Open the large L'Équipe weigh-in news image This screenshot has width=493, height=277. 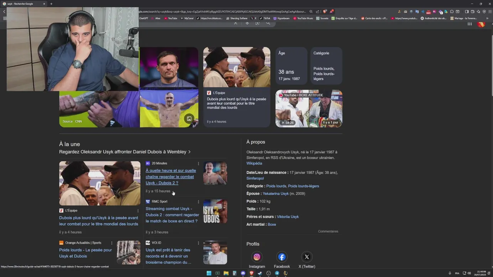point(100,183)
